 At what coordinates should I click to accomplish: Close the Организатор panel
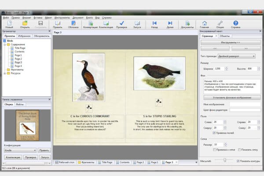pos(49,31)
